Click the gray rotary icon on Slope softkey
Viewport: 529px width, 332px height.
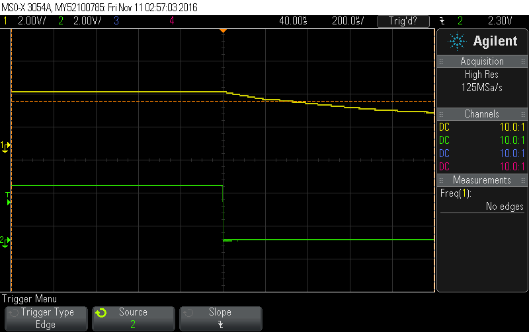point(188,313)
